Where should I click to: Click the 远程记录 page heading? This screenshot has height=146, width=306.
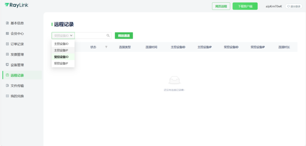[x=64, y=24]
